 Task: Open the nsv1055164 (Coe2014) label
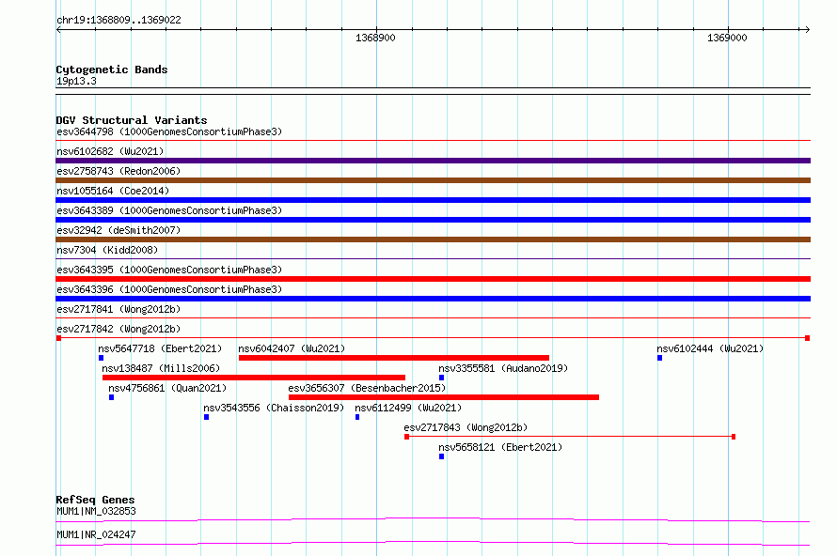coord(113,191)
